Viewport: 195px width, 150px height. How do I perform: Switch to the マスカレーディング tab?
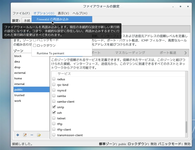point(130,53)
